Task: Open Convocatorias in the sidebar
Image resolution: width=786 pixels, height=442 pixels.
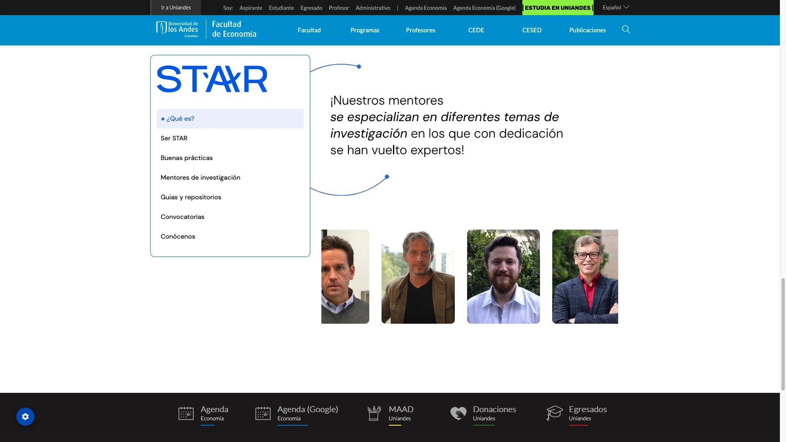Action: point(182,217)
